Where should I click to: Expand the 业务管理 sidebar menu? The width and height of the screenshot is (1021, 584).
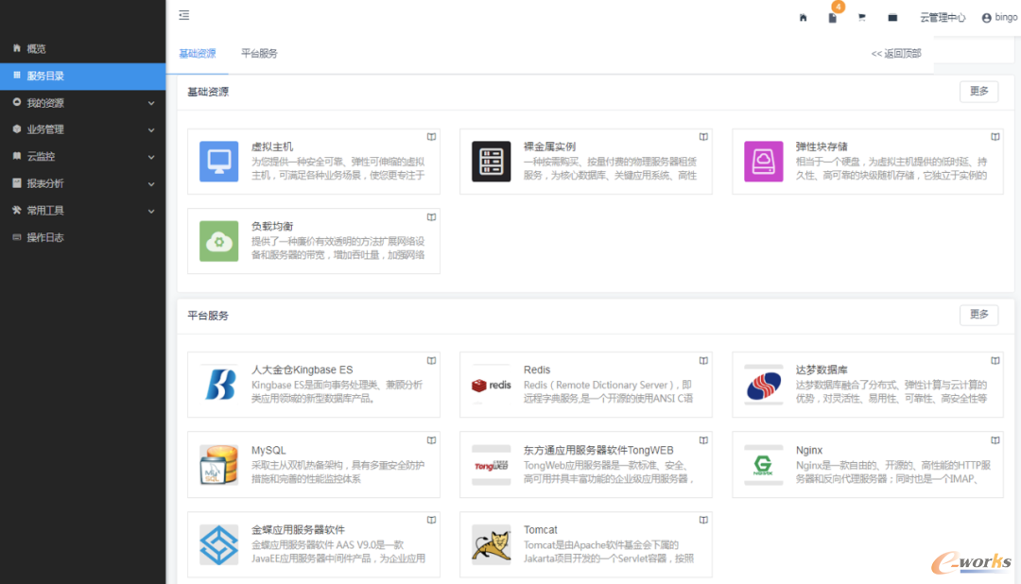coord(82,129)
